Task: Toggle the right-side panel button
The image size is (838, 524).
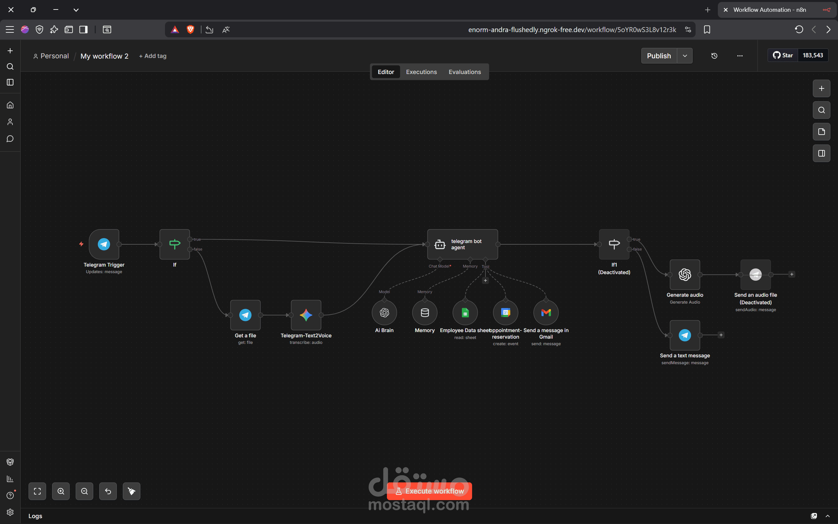Action: pyautogui.click(x=821, y=153)
